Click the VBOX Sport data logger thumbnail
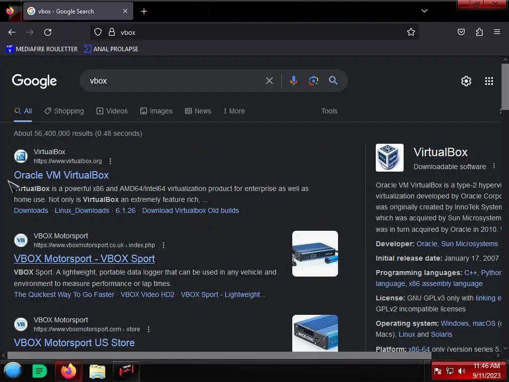The height and width of the screenshot is (382, 509). [x=315, y=254]
